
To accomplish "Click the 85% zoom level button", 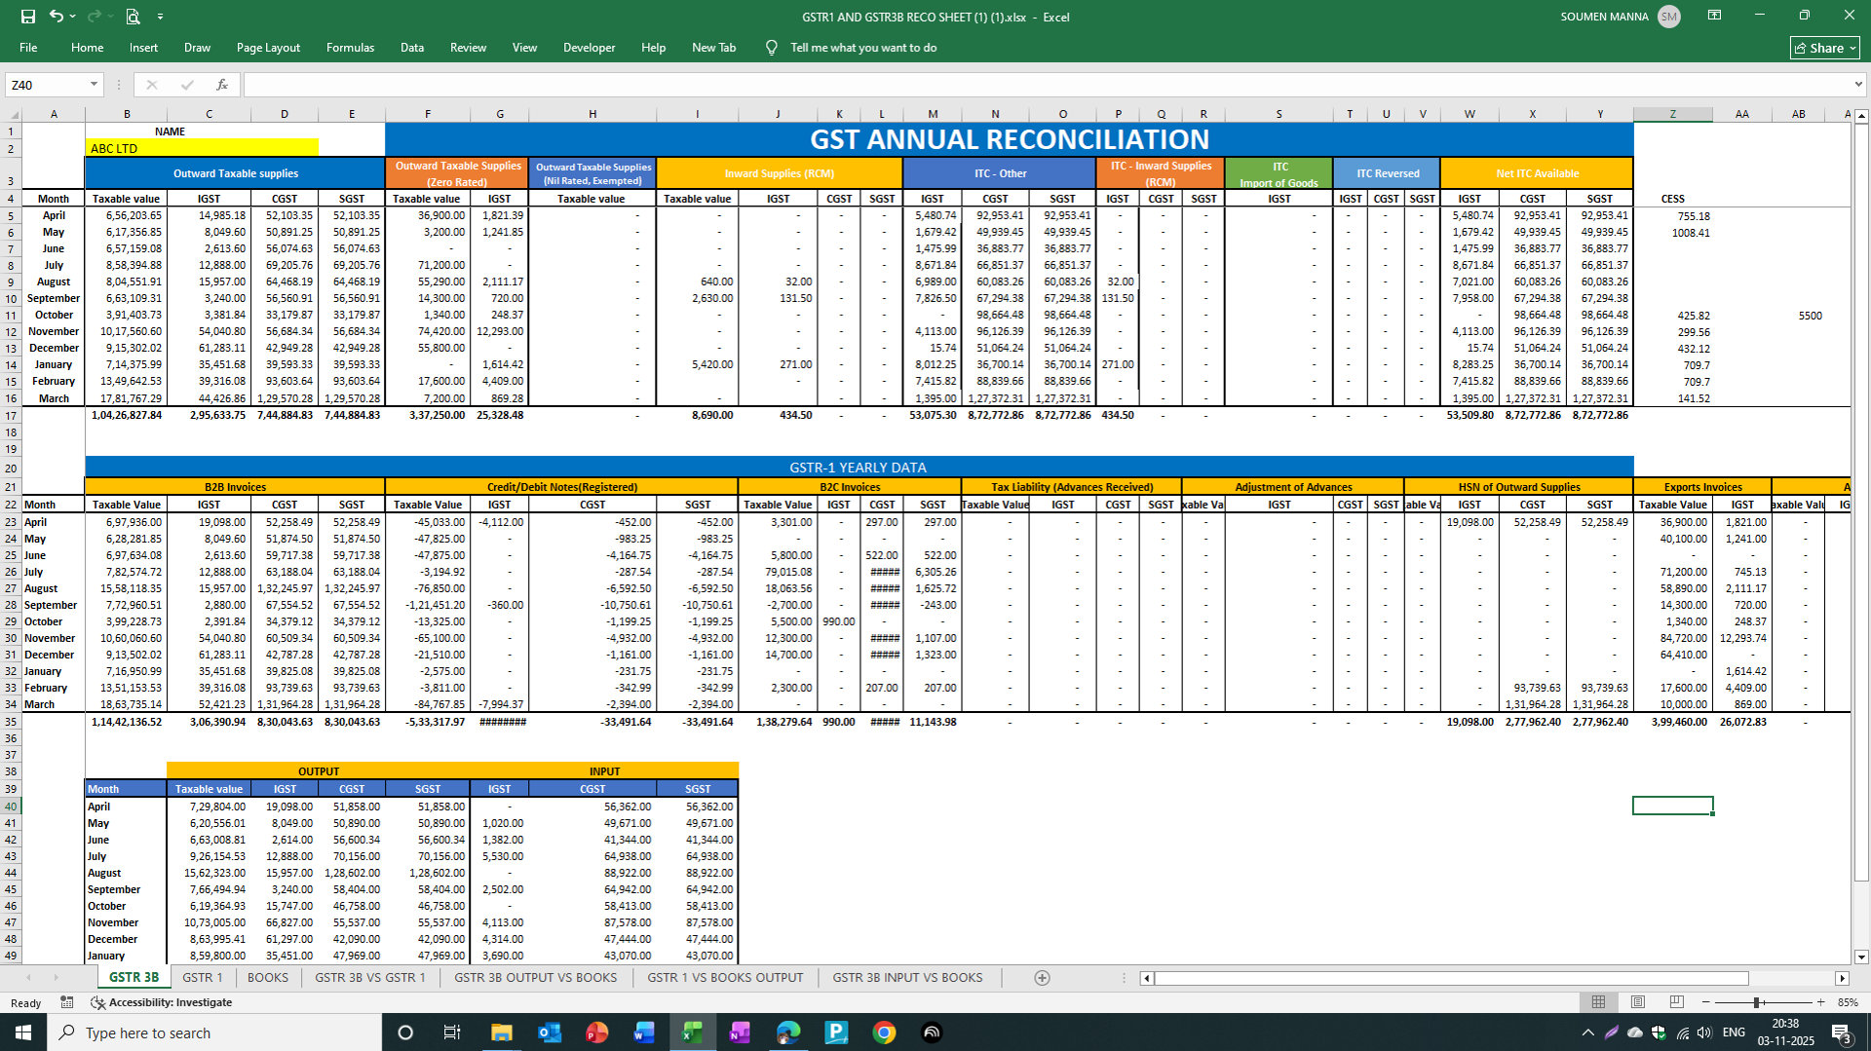I will (x=1848, y=1002).
